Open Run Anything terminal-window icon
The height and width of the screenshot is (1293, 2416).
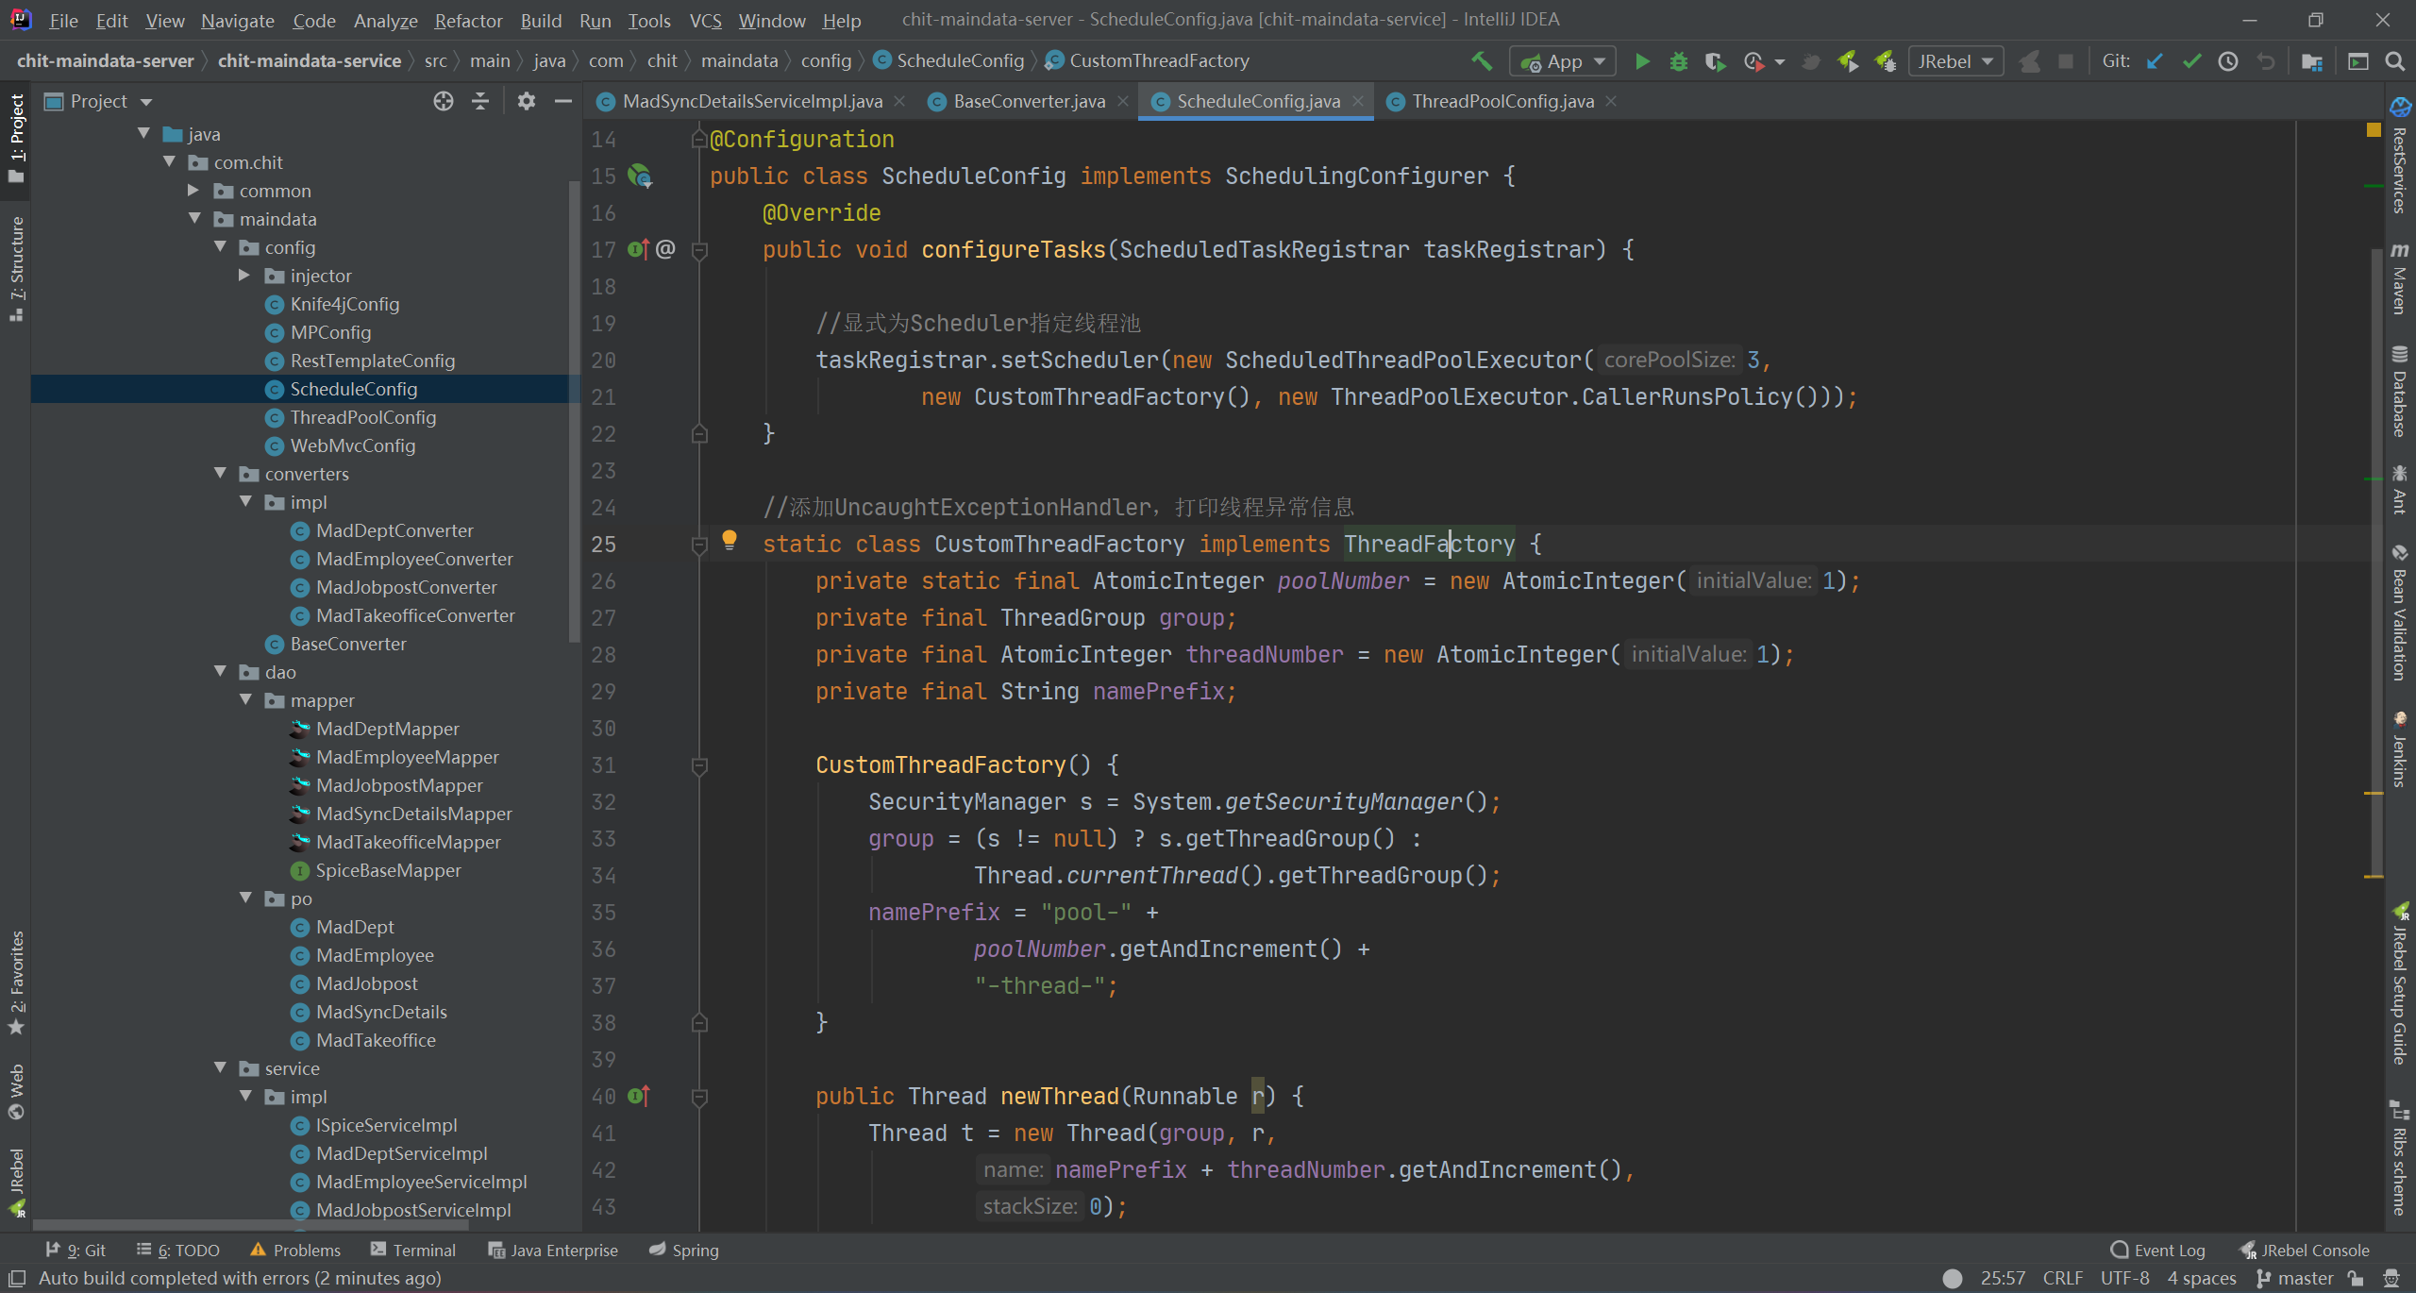click(x=2358, y=61)
